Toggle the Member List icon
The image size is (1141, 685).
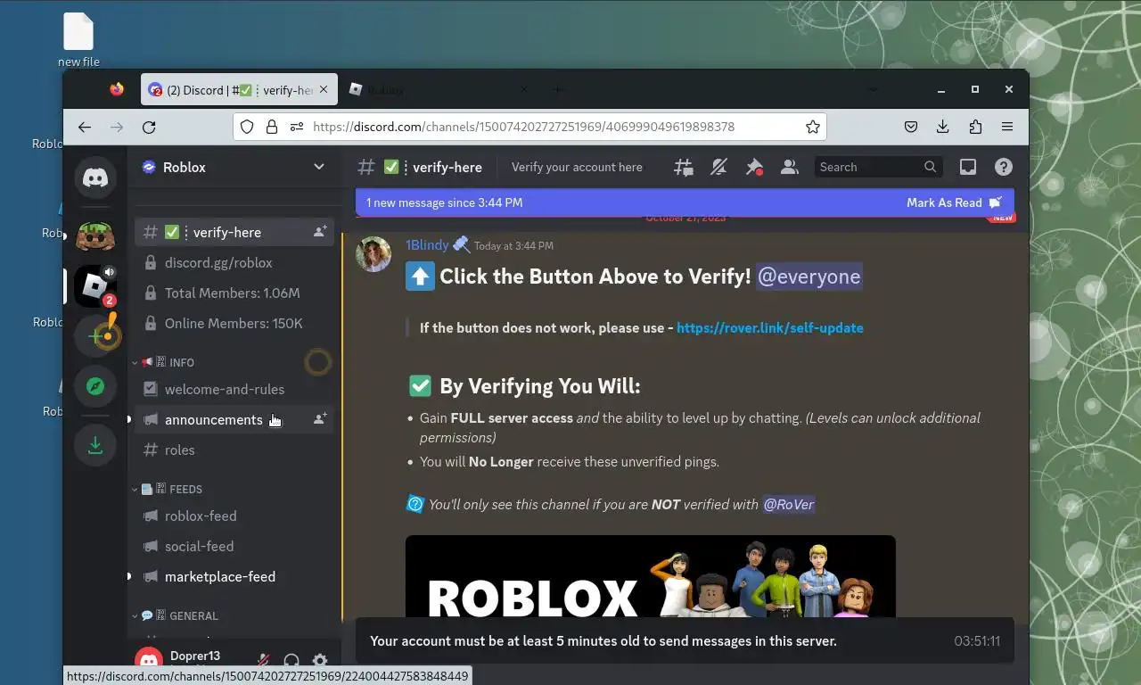coord(789,167)
